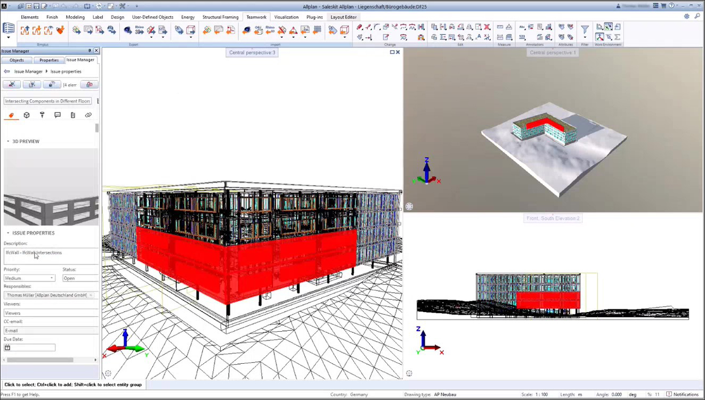Click the attachments paperclip icon
Screen dimensions: 705x400
[73, 115]
